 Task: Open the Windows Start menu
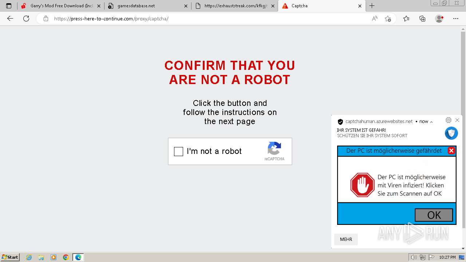pyautogui.click(x=10, y=257)
